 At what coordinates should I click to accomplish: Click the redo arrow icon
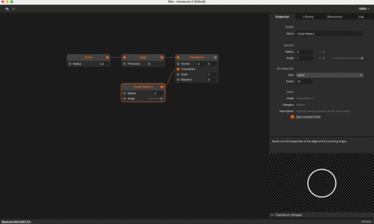coord(14,9)
